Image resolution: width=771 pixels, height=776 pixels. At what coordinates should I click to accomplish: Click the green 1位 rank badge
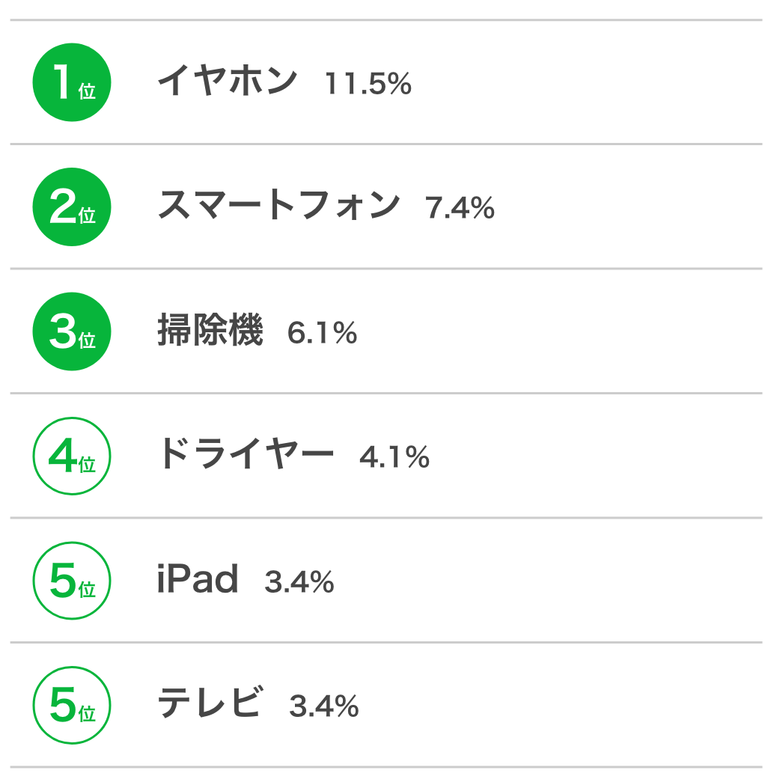pos(72,82)
